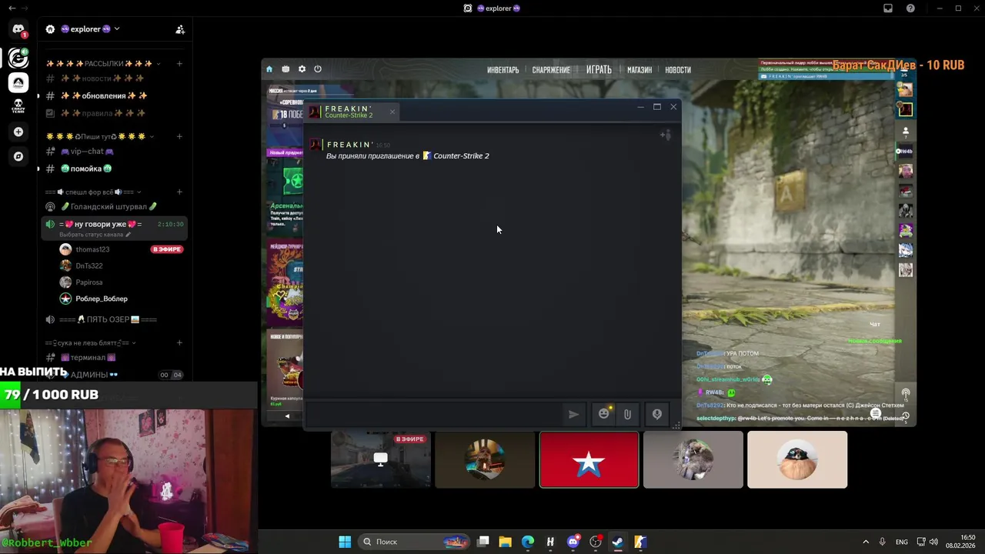Click the Steam chat message input field
985x554 pixels.
(433, 414)
